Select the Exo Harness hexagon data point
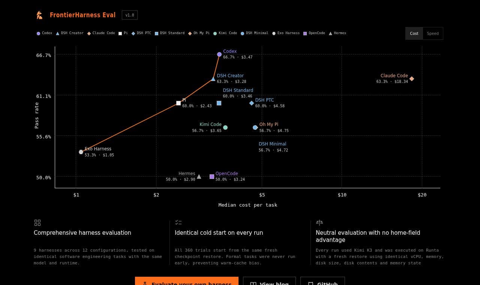The width and height of the screenshot is (480, 285). [81, 152]
